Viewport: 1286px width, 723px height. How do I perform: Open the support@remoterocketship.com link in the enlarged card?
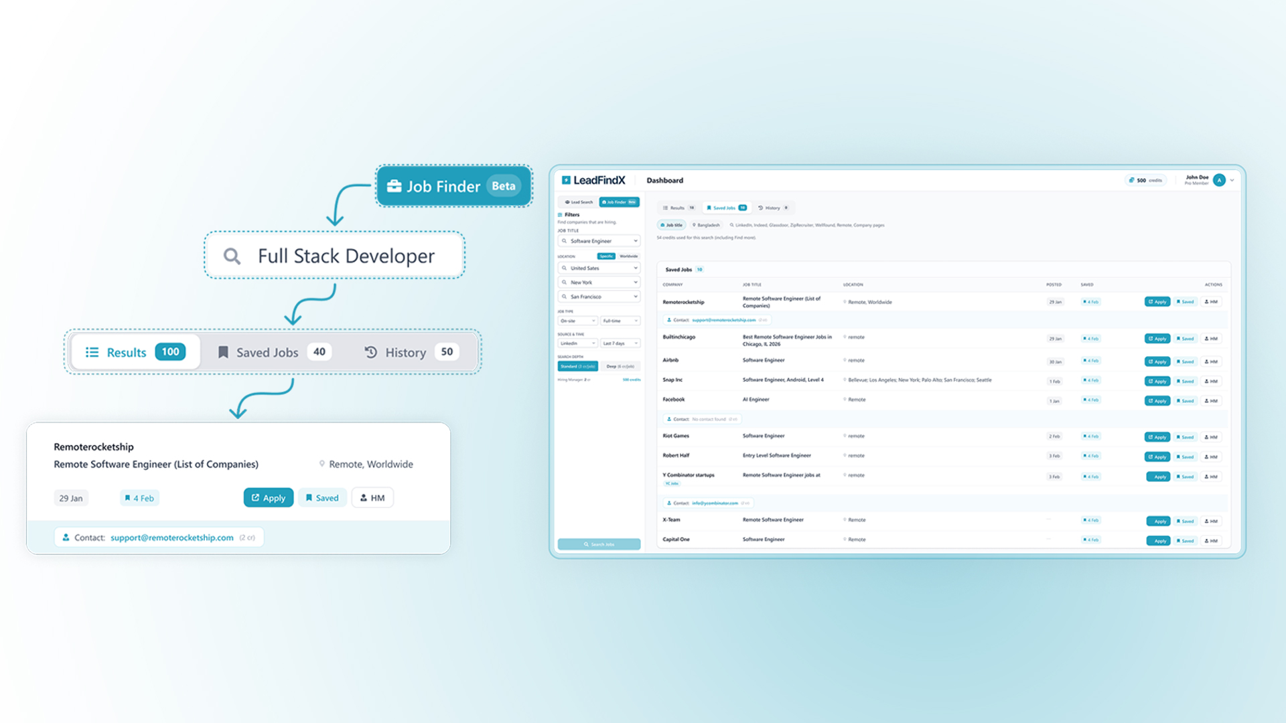click(172, 538)
